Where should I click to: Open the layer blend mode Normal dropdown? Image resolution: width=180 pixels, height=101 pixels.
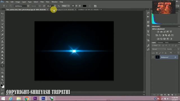[x=159, y=49]
